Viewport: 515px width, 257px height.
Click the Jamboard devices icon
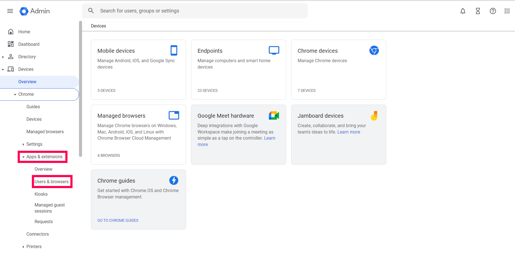coord(374,115)
